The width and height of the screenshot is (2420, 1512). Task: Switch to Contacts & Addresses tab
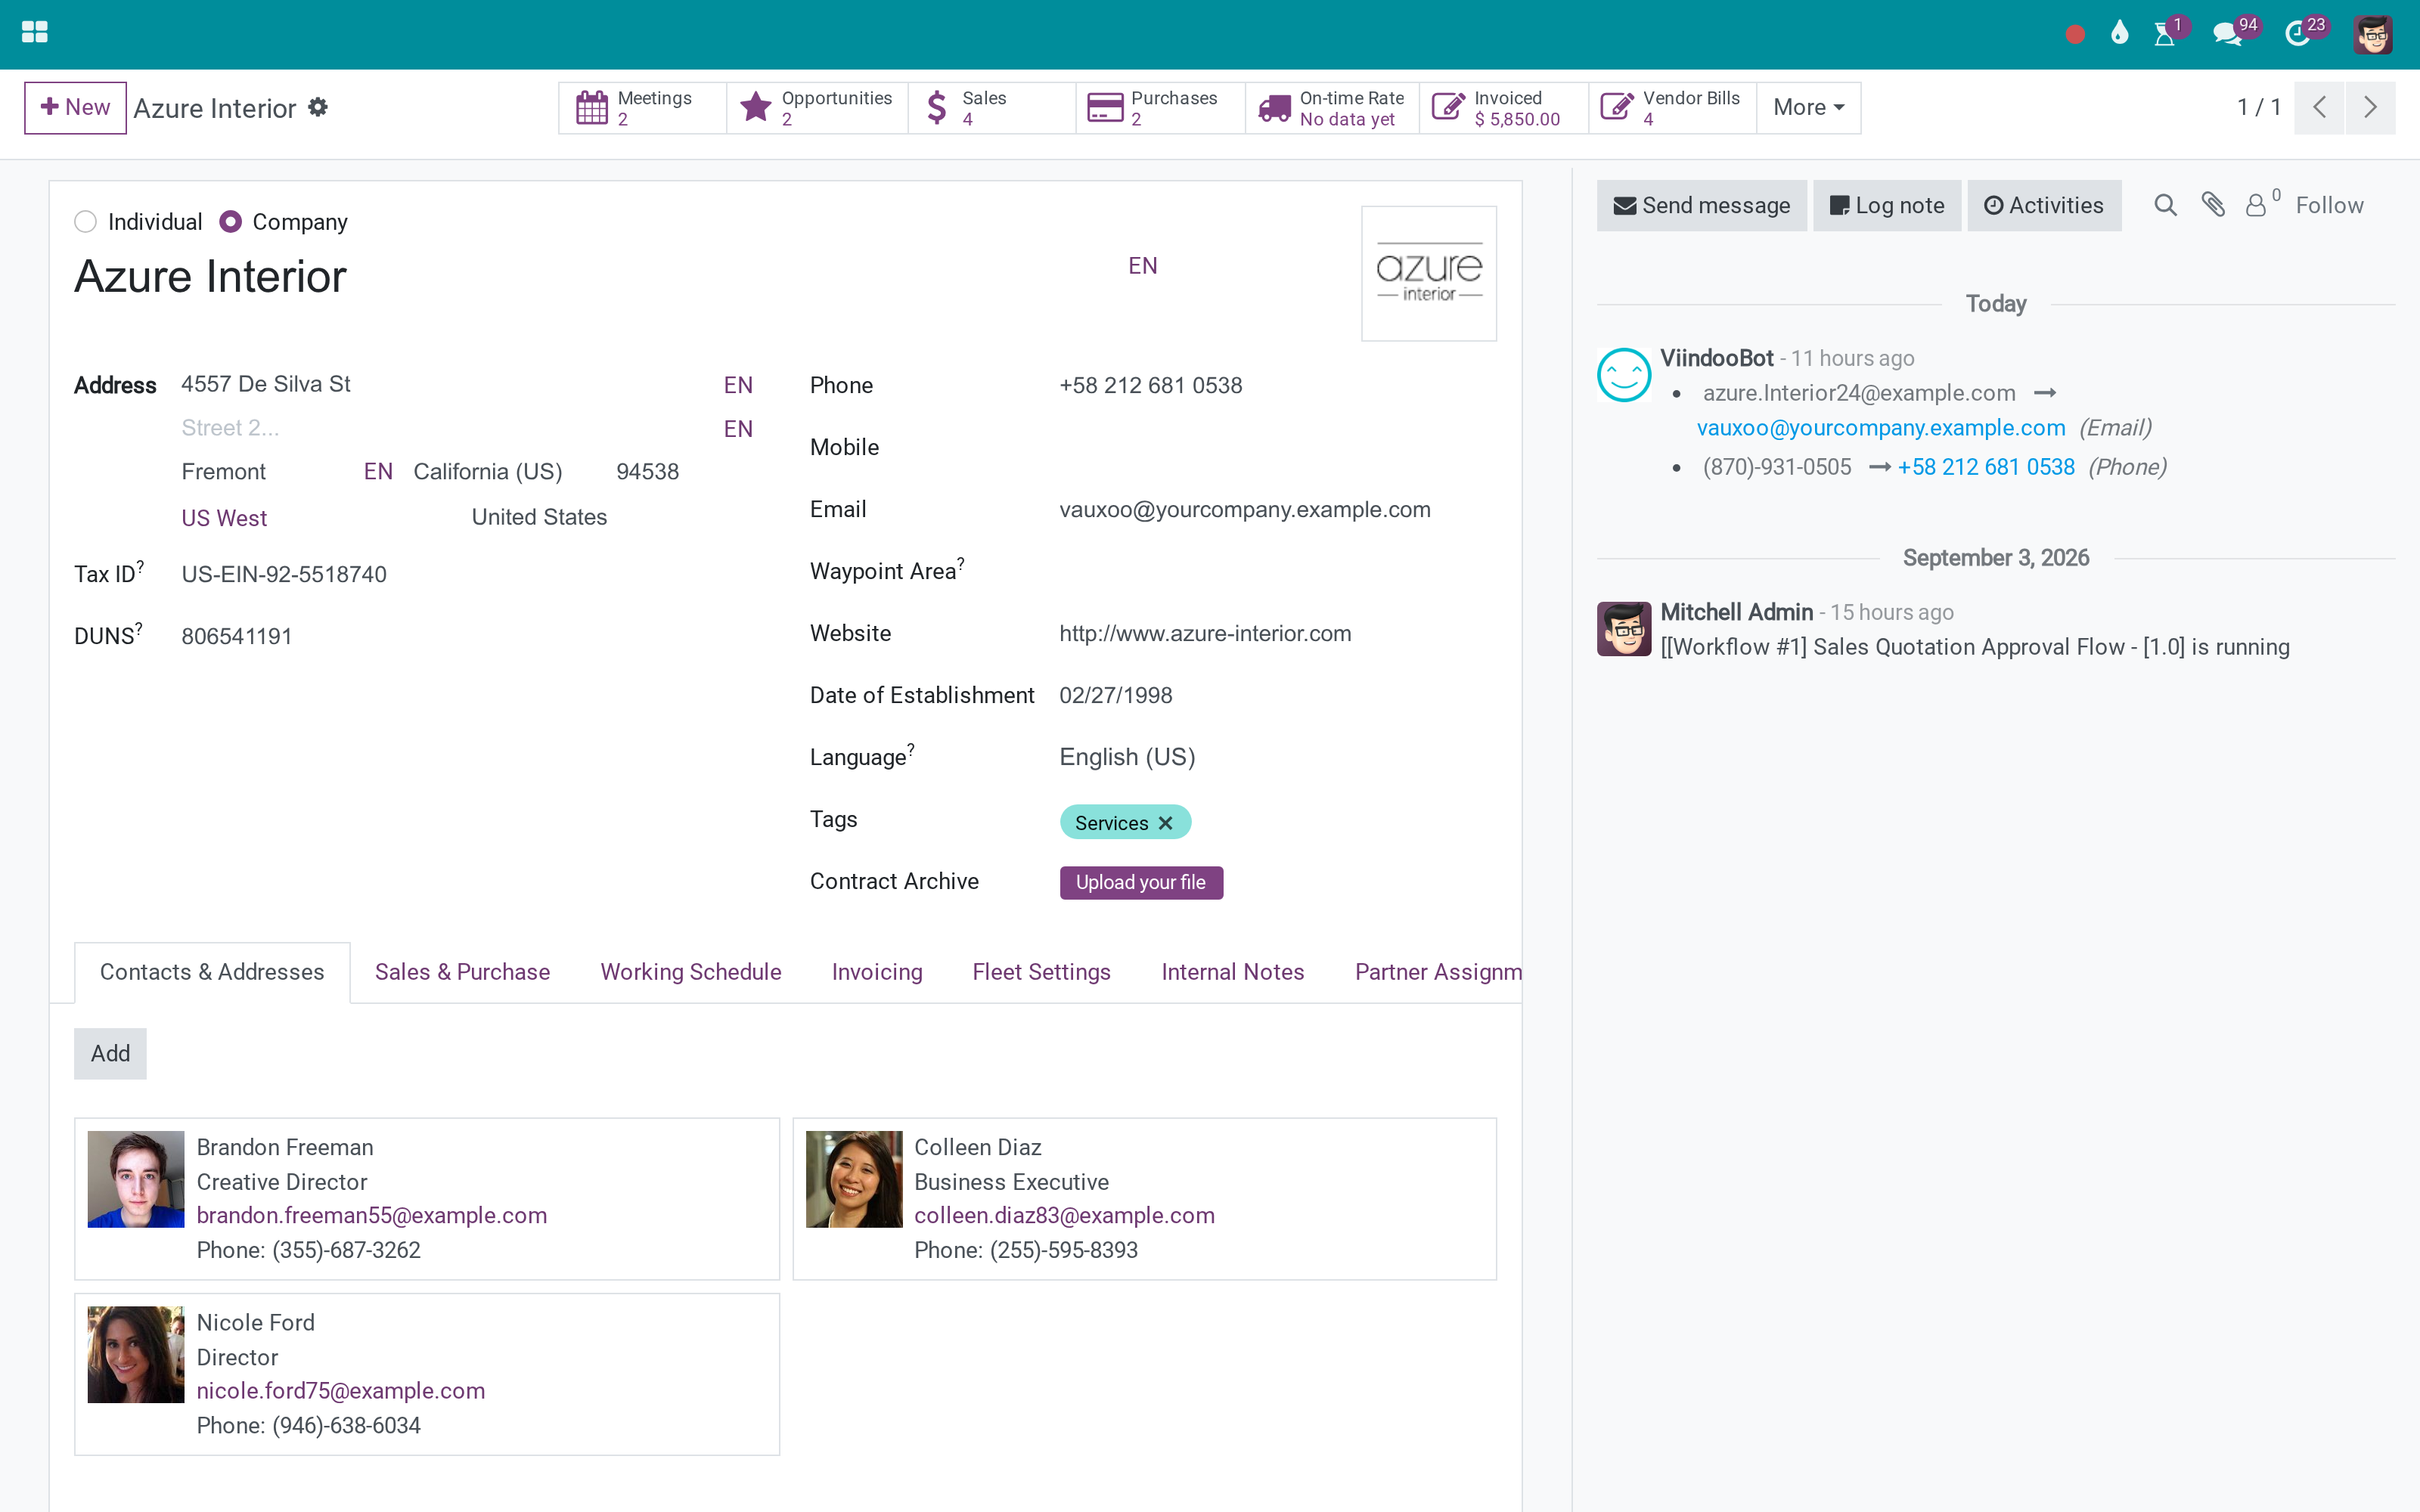[212, 972]
